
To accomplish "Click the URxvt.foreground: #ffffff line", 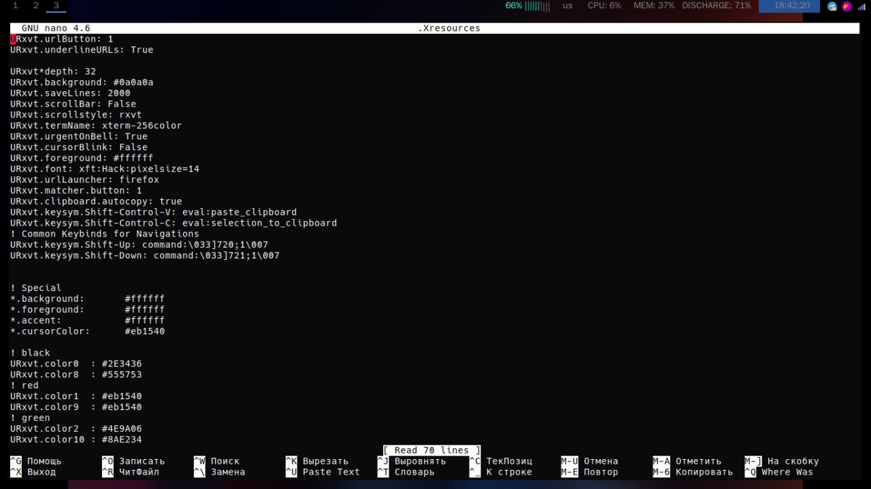I will 82,158.
